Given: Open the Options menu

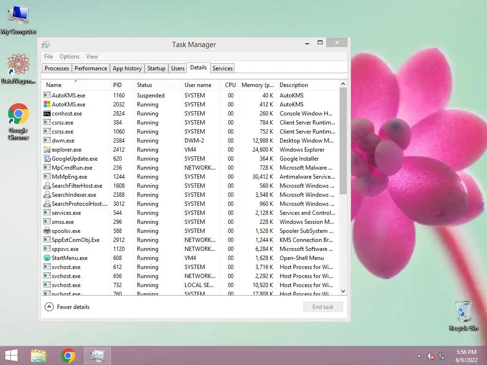Looking at the screenshot, I should [x=69, y=57].
